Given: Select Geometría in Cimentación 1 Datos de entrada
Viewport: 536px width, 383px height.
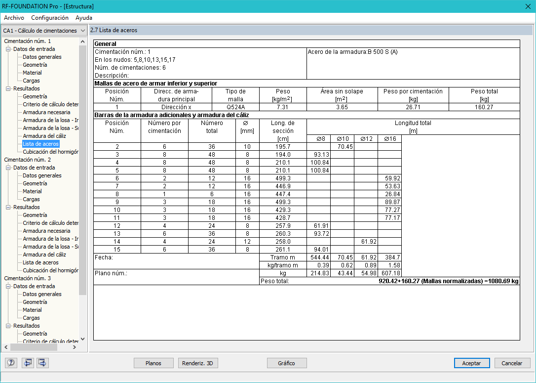Looking at the screenshot, I should coord(35,65).
